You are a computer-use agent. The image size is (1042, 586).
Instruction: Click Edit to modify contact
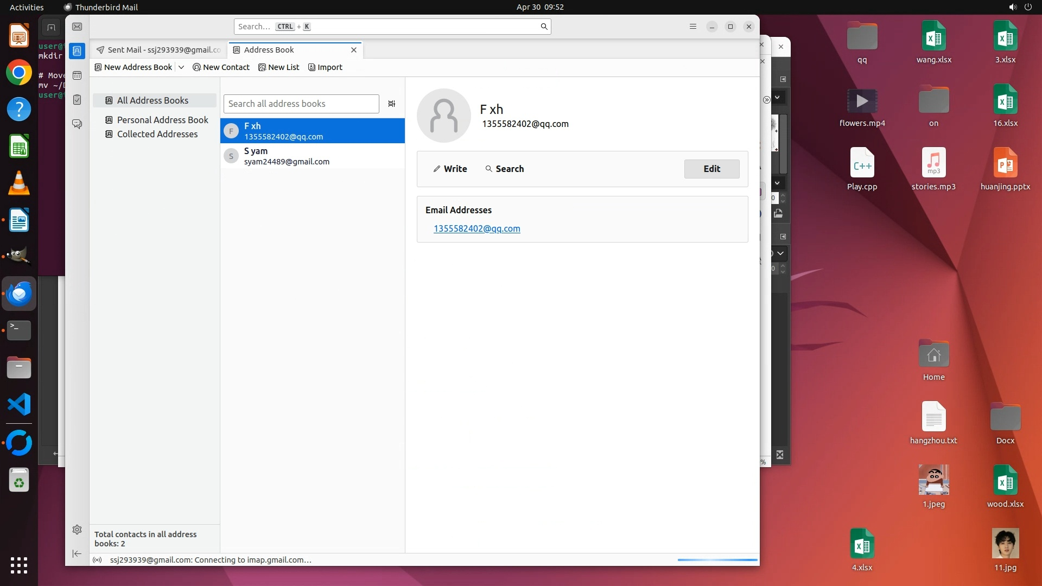coord(711,169)
